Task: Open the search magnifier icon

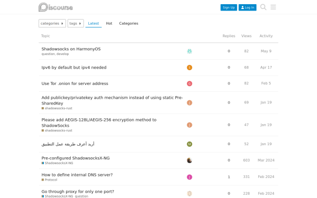Action: pyautogui.click(x=263, y=7)
